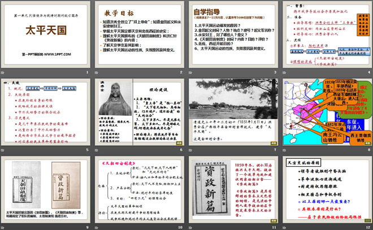Click the statue portrait image on slide 6
373x230 pixels.
[115, 98]
